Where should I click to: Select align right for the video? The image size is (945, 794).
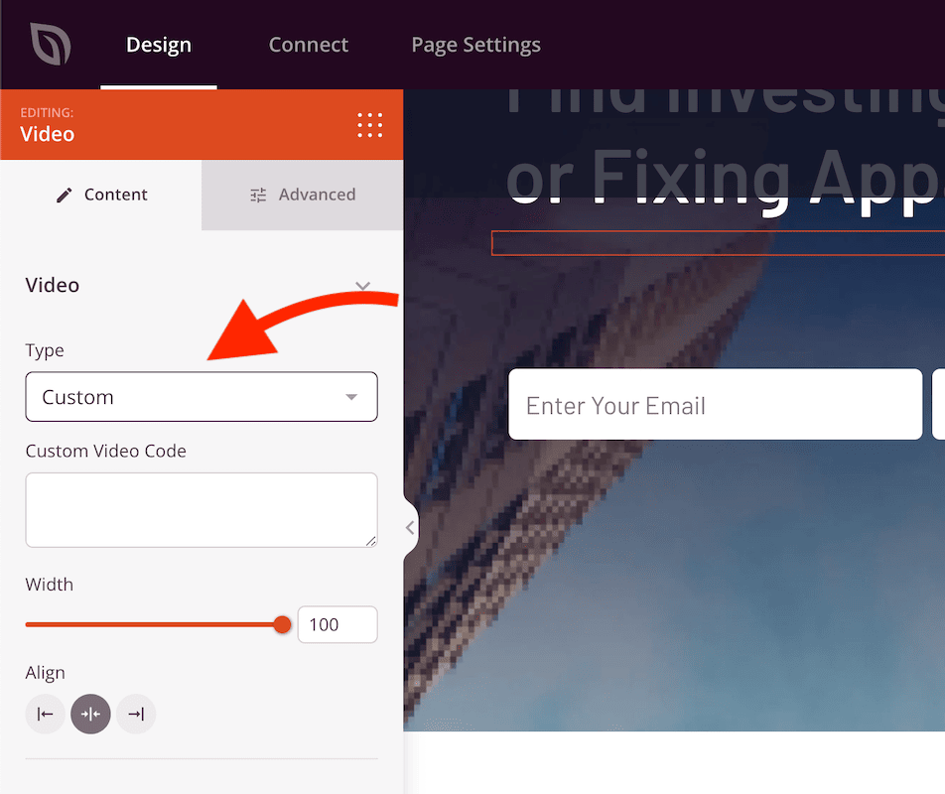(x=136, y=715)
